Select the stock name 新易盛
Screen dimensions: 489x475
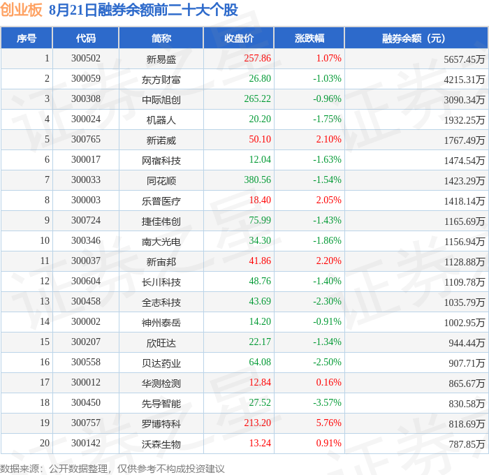coord(161,59)
